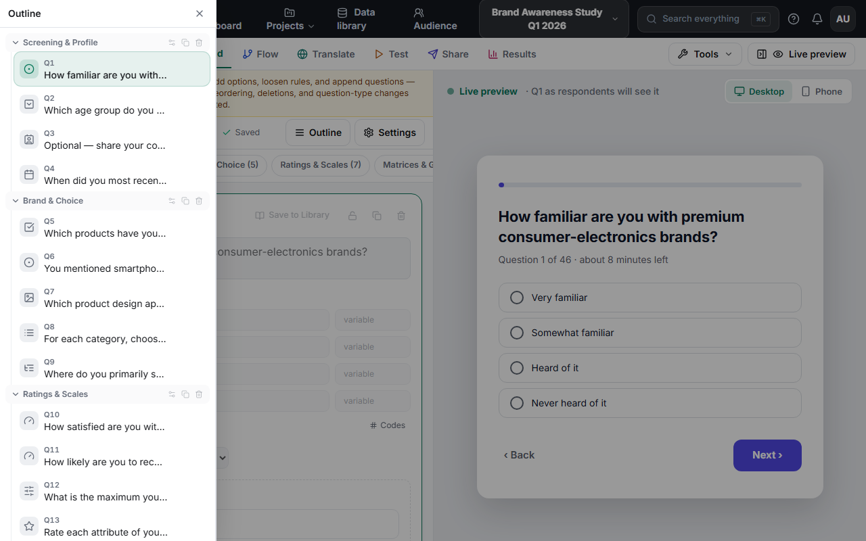
Task: Open settings for Ratings & Scales section
Action: (172, 394)
